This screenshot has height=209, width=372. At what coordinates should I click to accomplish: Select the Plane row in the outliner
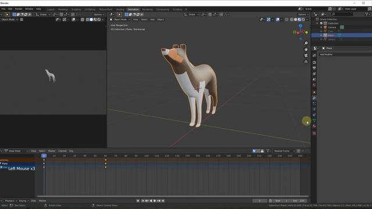(342, 35)
